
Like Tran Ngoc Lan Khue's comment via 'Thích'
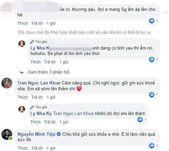pyautogui.click(x=23, y=97)
